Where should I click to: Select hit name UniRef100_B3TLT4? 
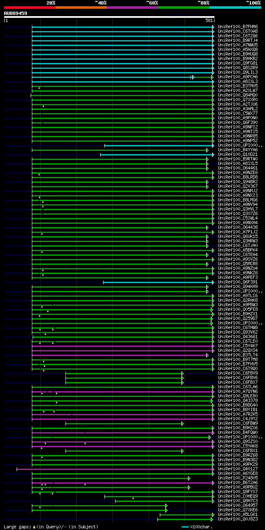pos(238,355)
